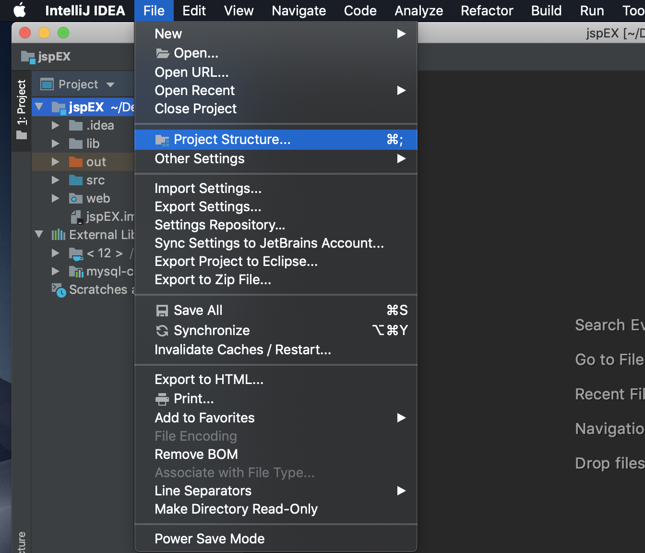Click the JDK 12 library icon
Screen dimensions: 645x553
click(x=76, y=253)
